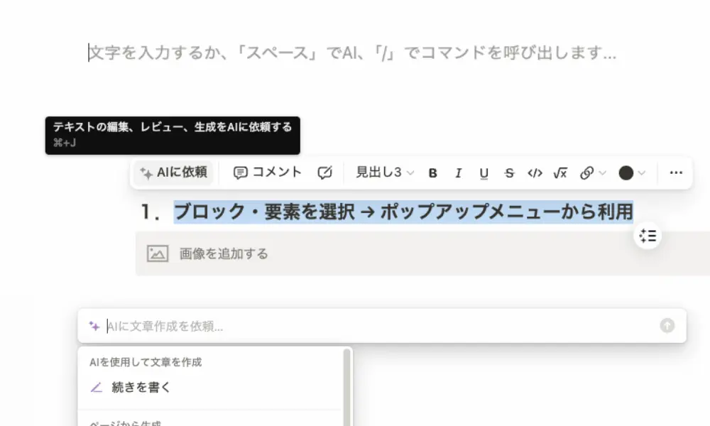
Task: Click the AIに依頼 sparkle button
Action: coord(174,173)
